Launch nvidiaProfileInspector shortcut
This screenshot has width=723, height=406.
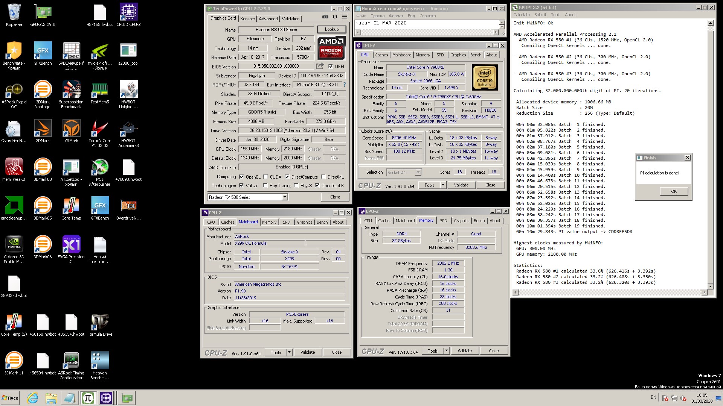pos(100,56)
